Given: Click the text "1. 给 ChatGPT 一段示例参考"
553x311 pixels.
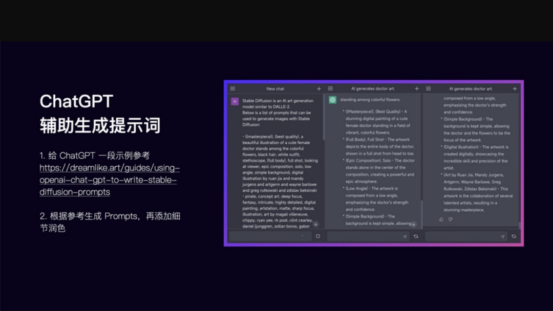Looking at the screenshot, I should (x=95, y=155).
